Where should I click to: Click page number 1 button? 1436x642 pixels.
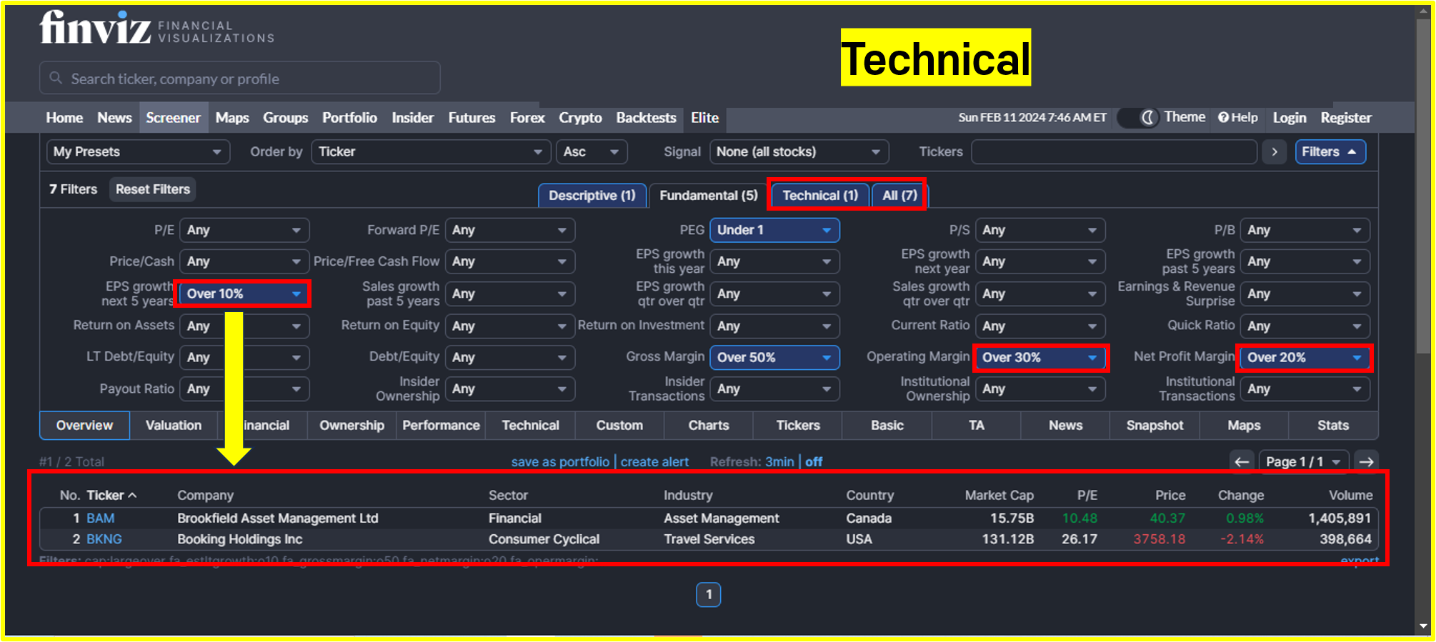[708, 594]
